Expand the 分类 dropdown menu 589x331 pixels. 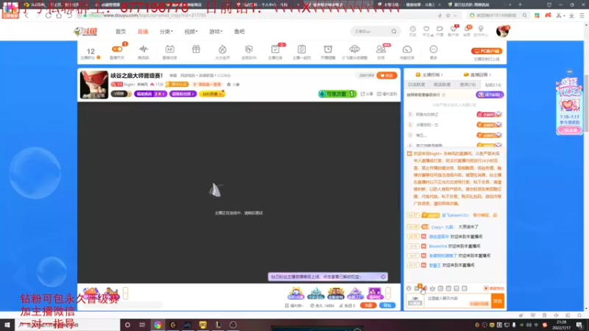tap(166, 32)
